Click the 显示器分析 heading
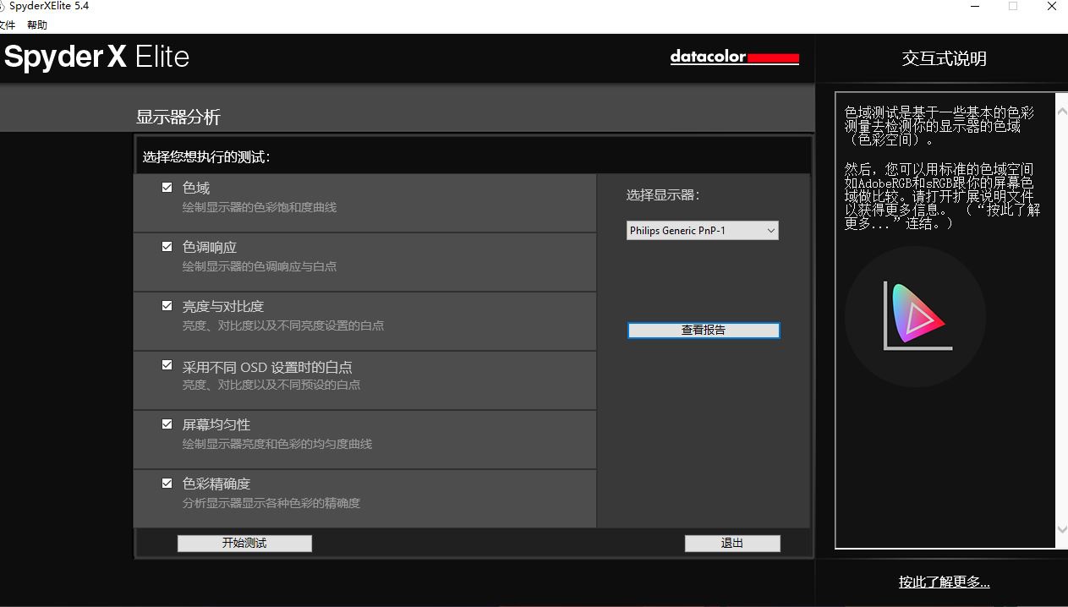Viewport: 1068px width, 607px height. coord(178,117)
